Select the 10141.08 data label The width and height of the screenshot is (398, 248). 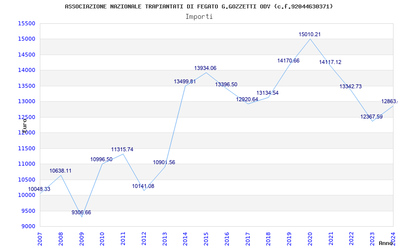143,186
